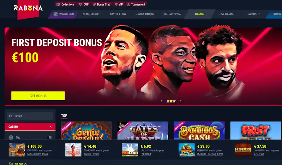Viewport: 282px width, 165px height.
Task: Open the Midas Golden Touch link
Action: tap(38, 154)
